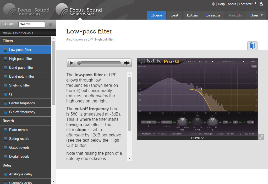Switch to the Results tab
Screen dimensions: 268x184
235,15
